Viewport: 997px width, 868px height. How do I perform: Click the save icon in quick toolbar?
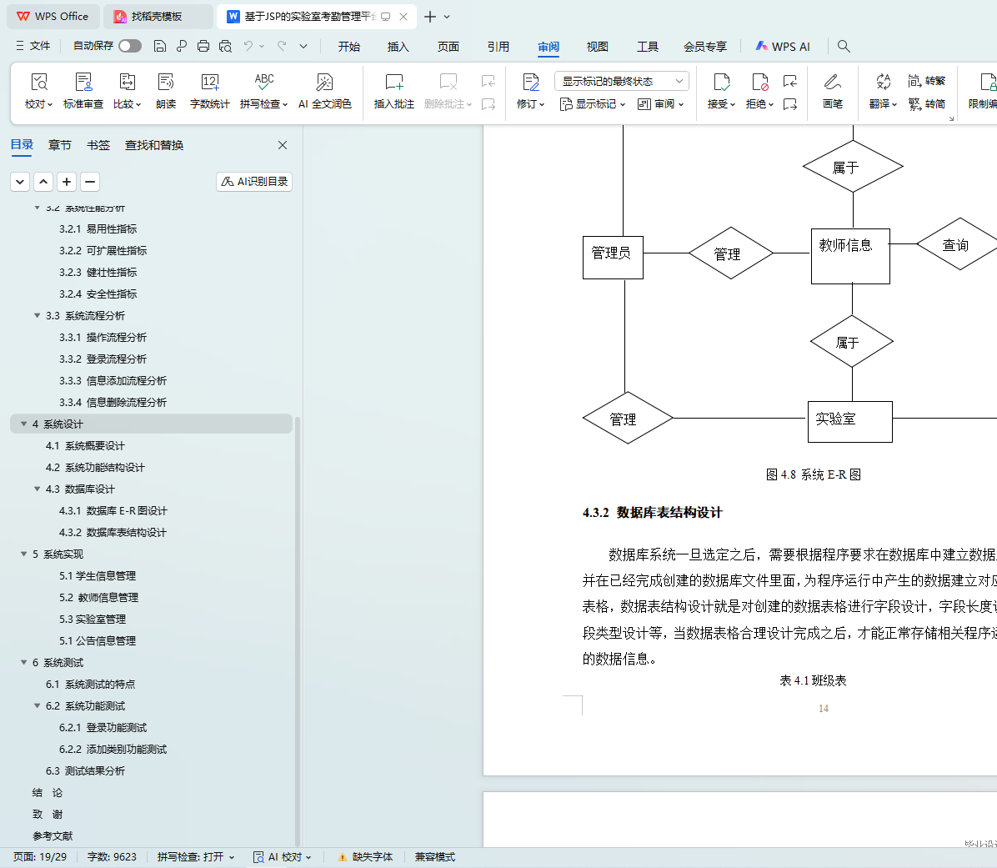(160, 46)
